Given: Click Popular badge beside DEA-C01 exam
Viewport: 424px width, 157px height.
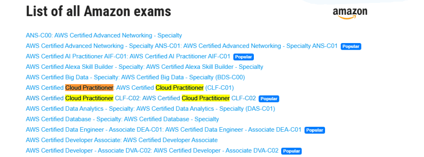Looking at the screenshot, I should pos(315,130).
